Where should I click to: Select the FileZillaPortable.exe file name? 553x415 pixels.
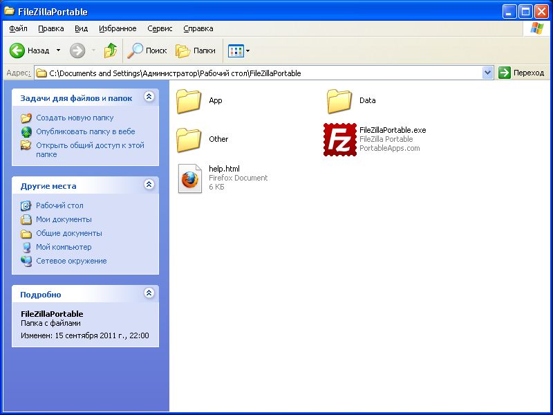pyautogui.click(x=393, y=130)
